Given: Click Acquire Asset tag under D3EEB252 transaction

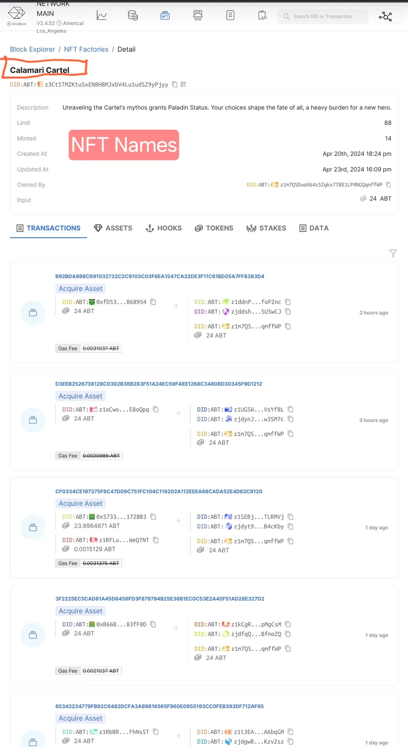Looking at the screenshot, I should [x=80, y=396].
